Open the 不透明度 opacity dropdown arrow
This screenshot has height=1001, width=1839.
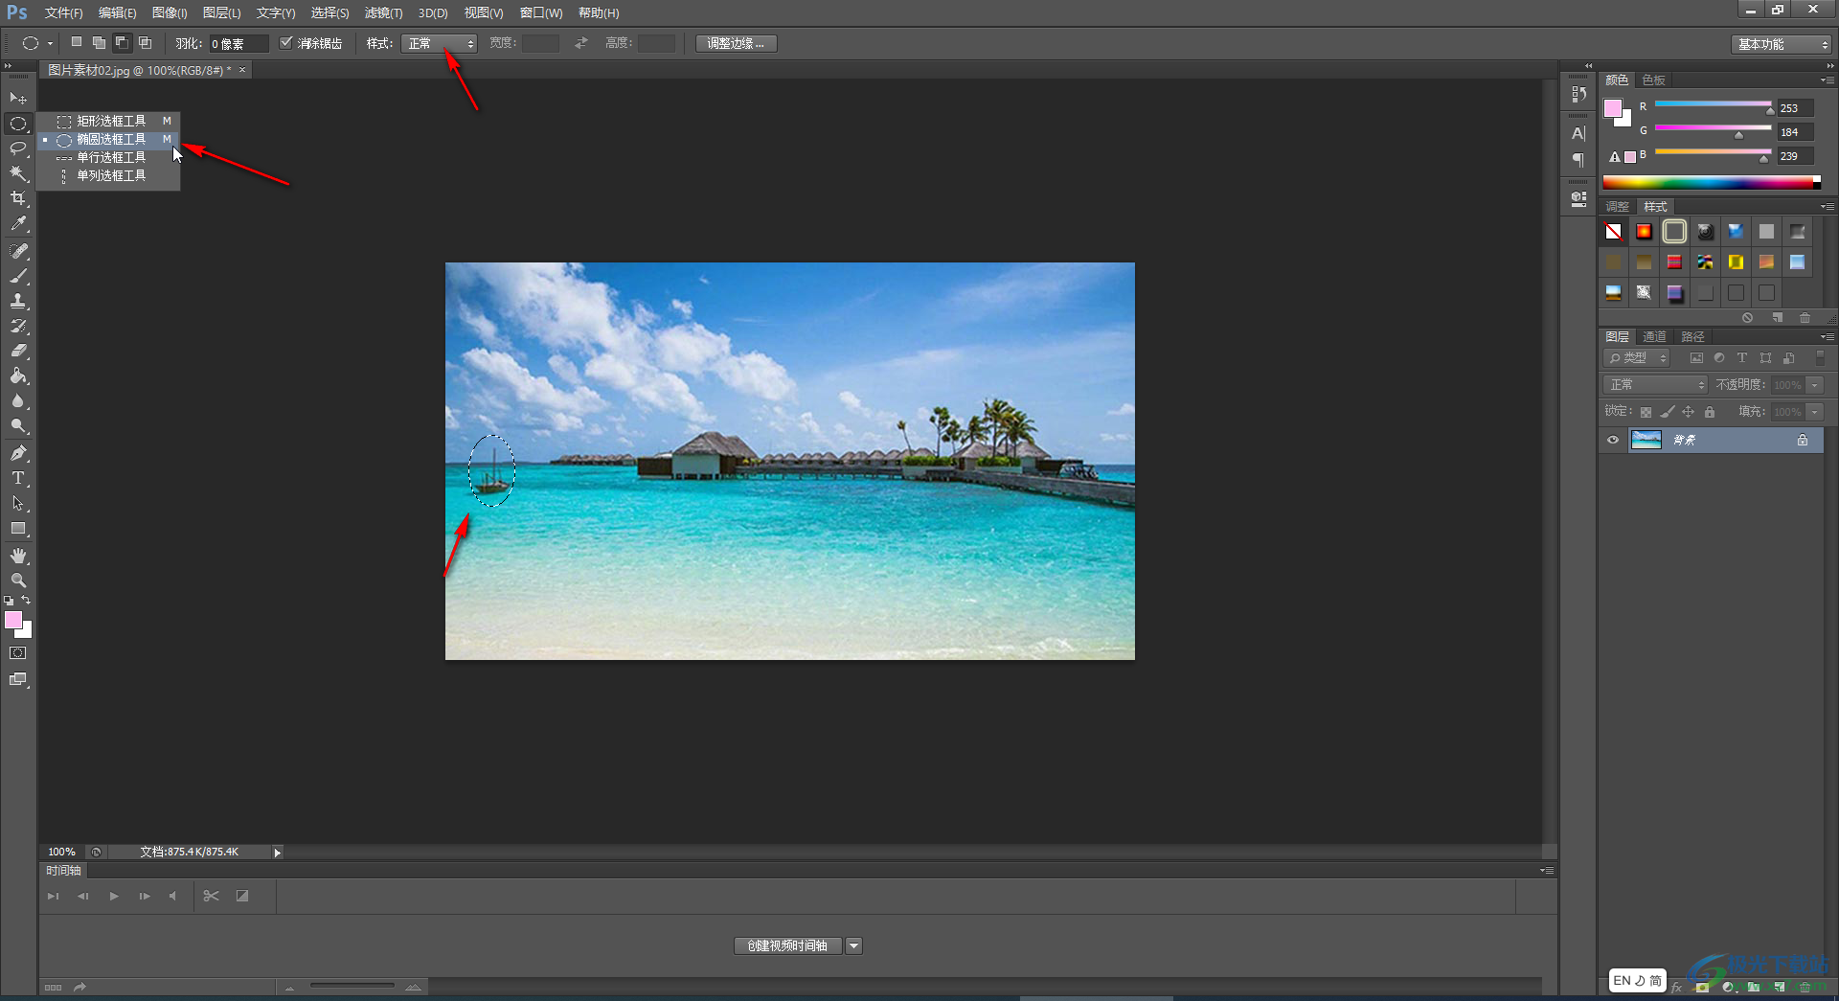click(1815, 385)
